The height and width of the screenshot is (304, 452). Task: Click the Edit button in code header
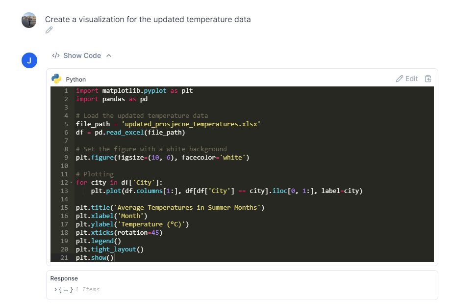(407, 79)
